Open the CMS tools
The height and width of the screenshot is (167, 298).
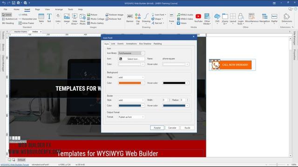point(217,19)
